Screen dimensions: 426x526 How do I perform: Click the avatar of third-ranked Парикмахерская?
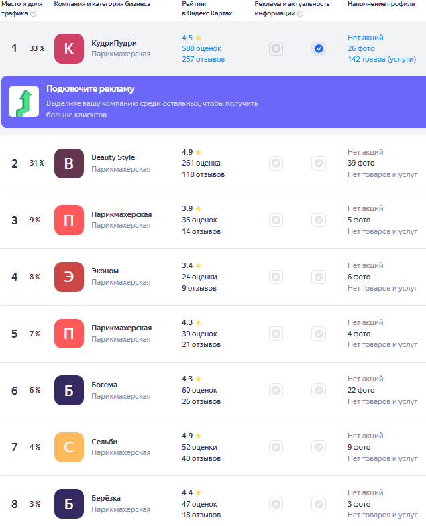(x=69, y=220)
